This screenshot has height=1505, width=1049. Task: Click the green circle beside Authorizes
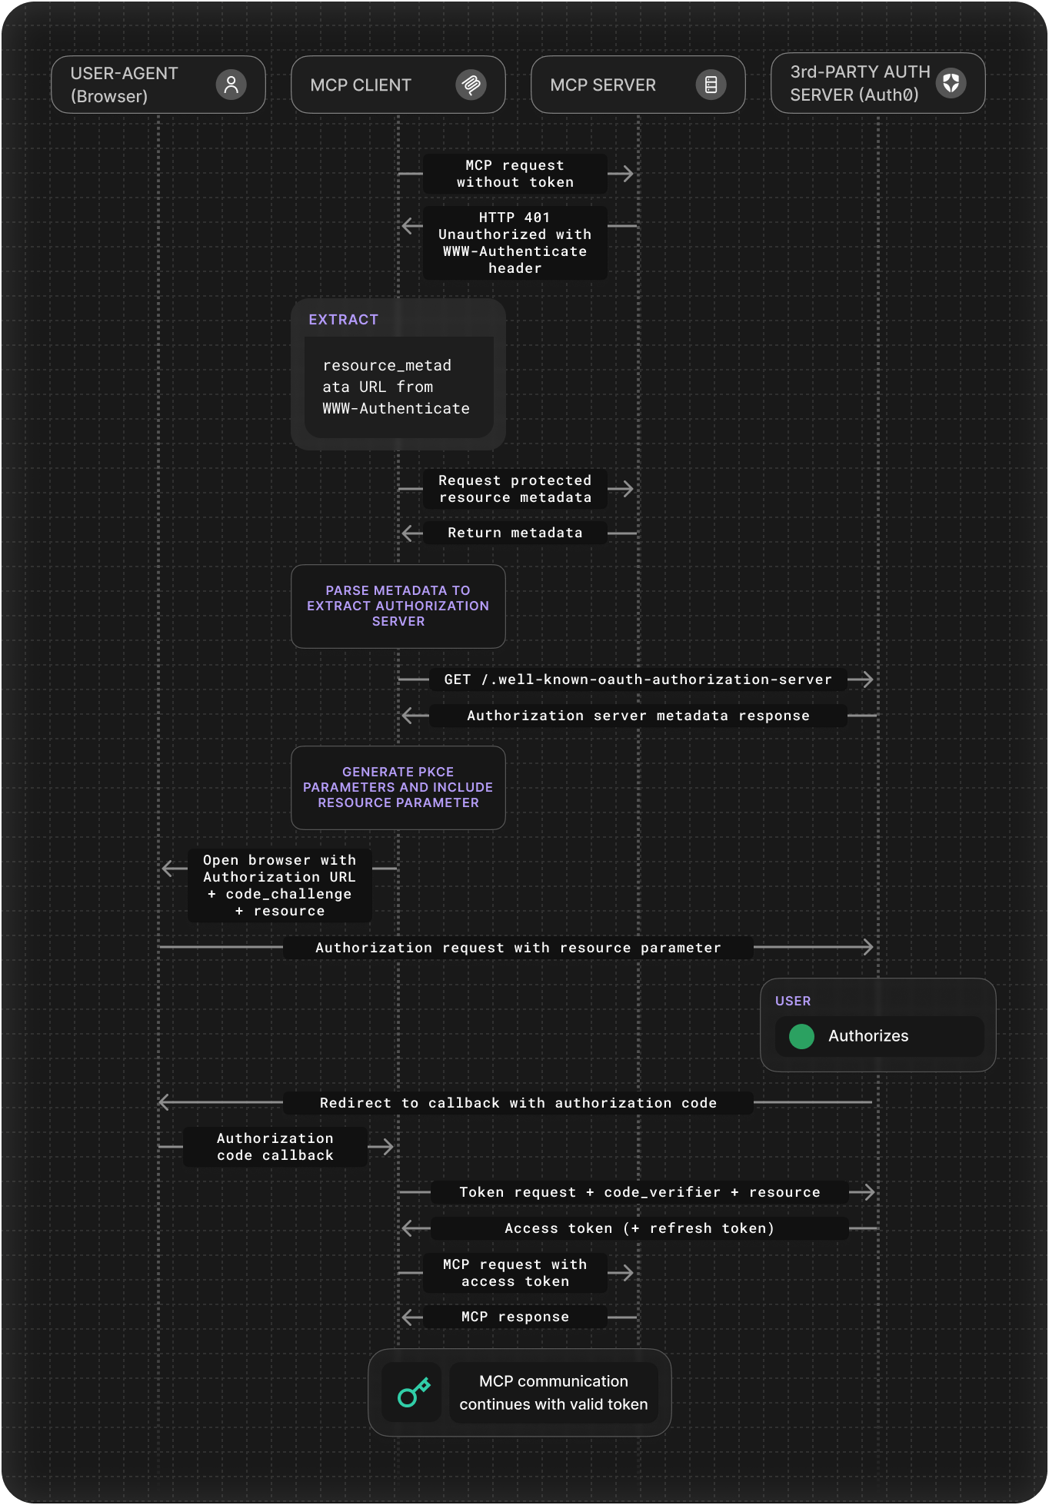coord(801,1036)
